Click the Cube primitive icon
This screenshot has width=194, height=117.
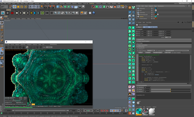pos(58,7)
